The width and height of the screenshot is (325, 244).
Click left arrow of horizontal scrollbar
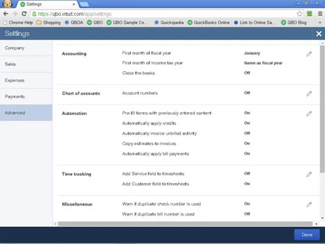coord(55,224)
